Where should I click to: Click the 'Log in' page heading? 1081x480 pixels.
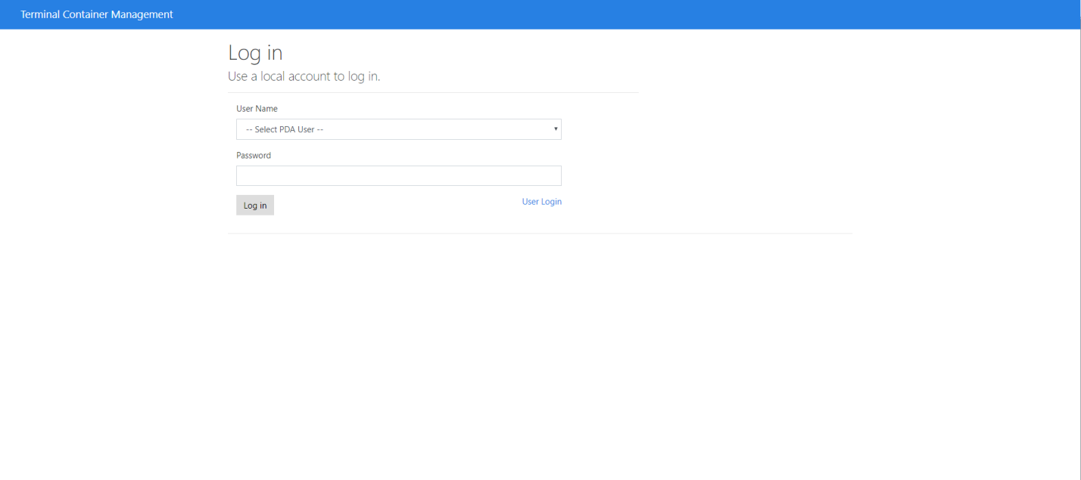coord(255,53)
